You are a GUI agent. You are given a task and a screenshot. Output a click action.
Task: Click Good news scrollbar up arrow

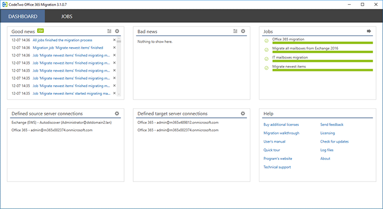pos(119,38)
